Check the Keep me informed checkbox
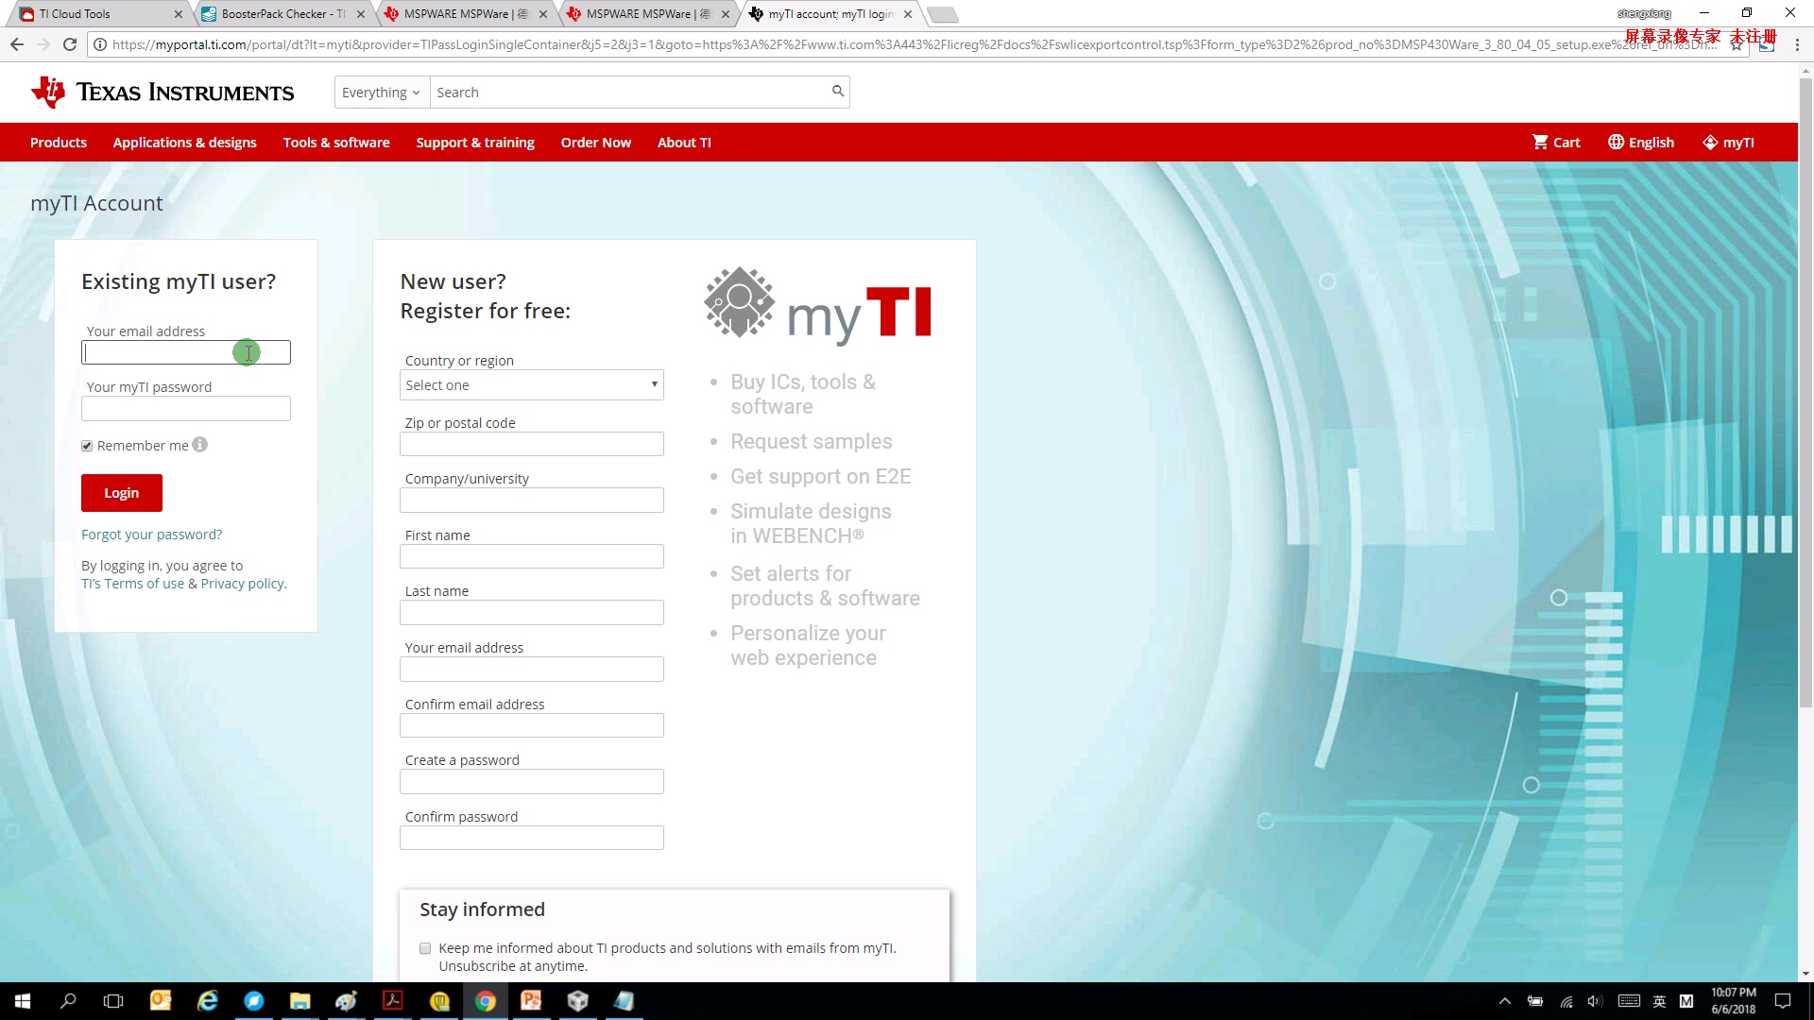 (x=425, y=948)
